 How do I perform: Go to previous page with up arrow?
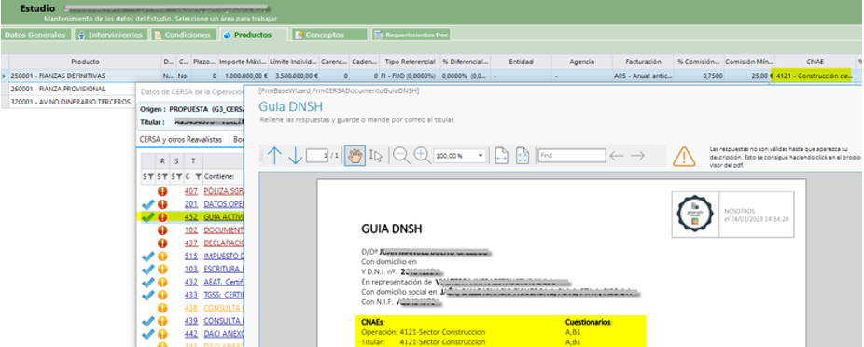click(274, 156)
